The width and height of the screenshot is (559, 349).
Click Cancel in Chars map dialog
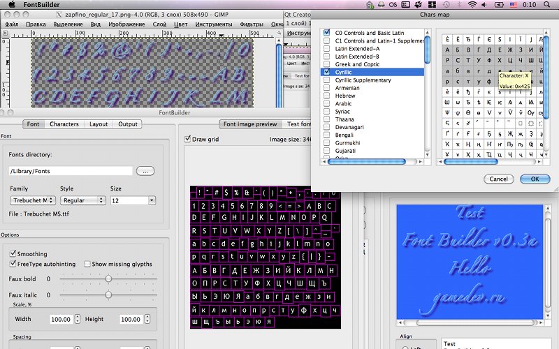click(498, 179)
